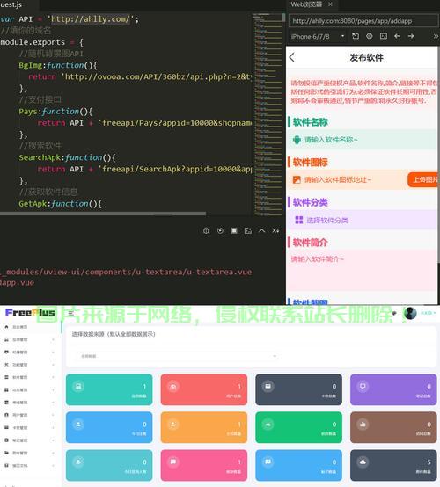440x487 pixels.
Task: Click the orange 上传图片 upload button
Action: coord(423,179)
